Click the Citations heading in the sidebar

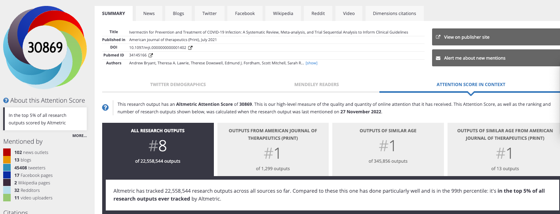[15, 212]
